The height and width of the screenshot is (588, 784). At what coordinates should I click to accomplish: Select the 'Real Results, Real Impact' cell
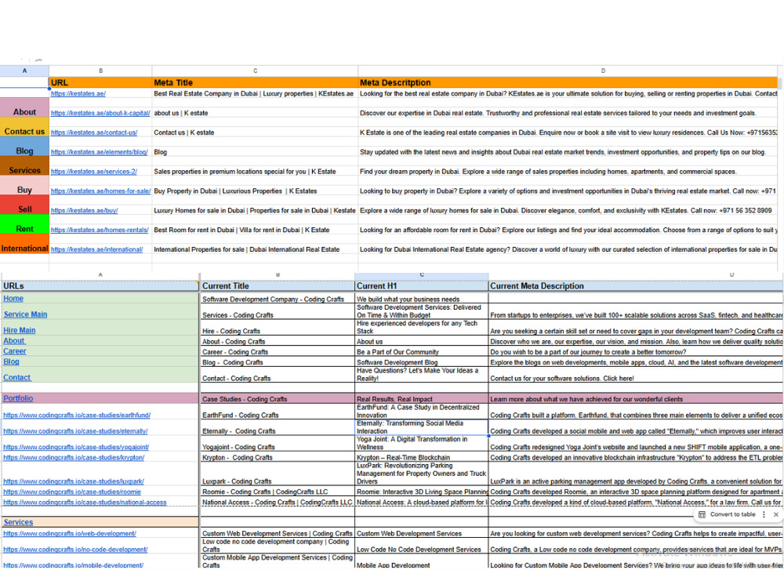[422, 399]
